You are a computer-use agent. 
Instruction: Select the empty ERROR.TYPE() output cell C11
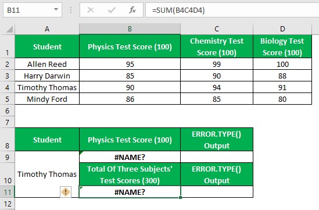pos(217,191)
